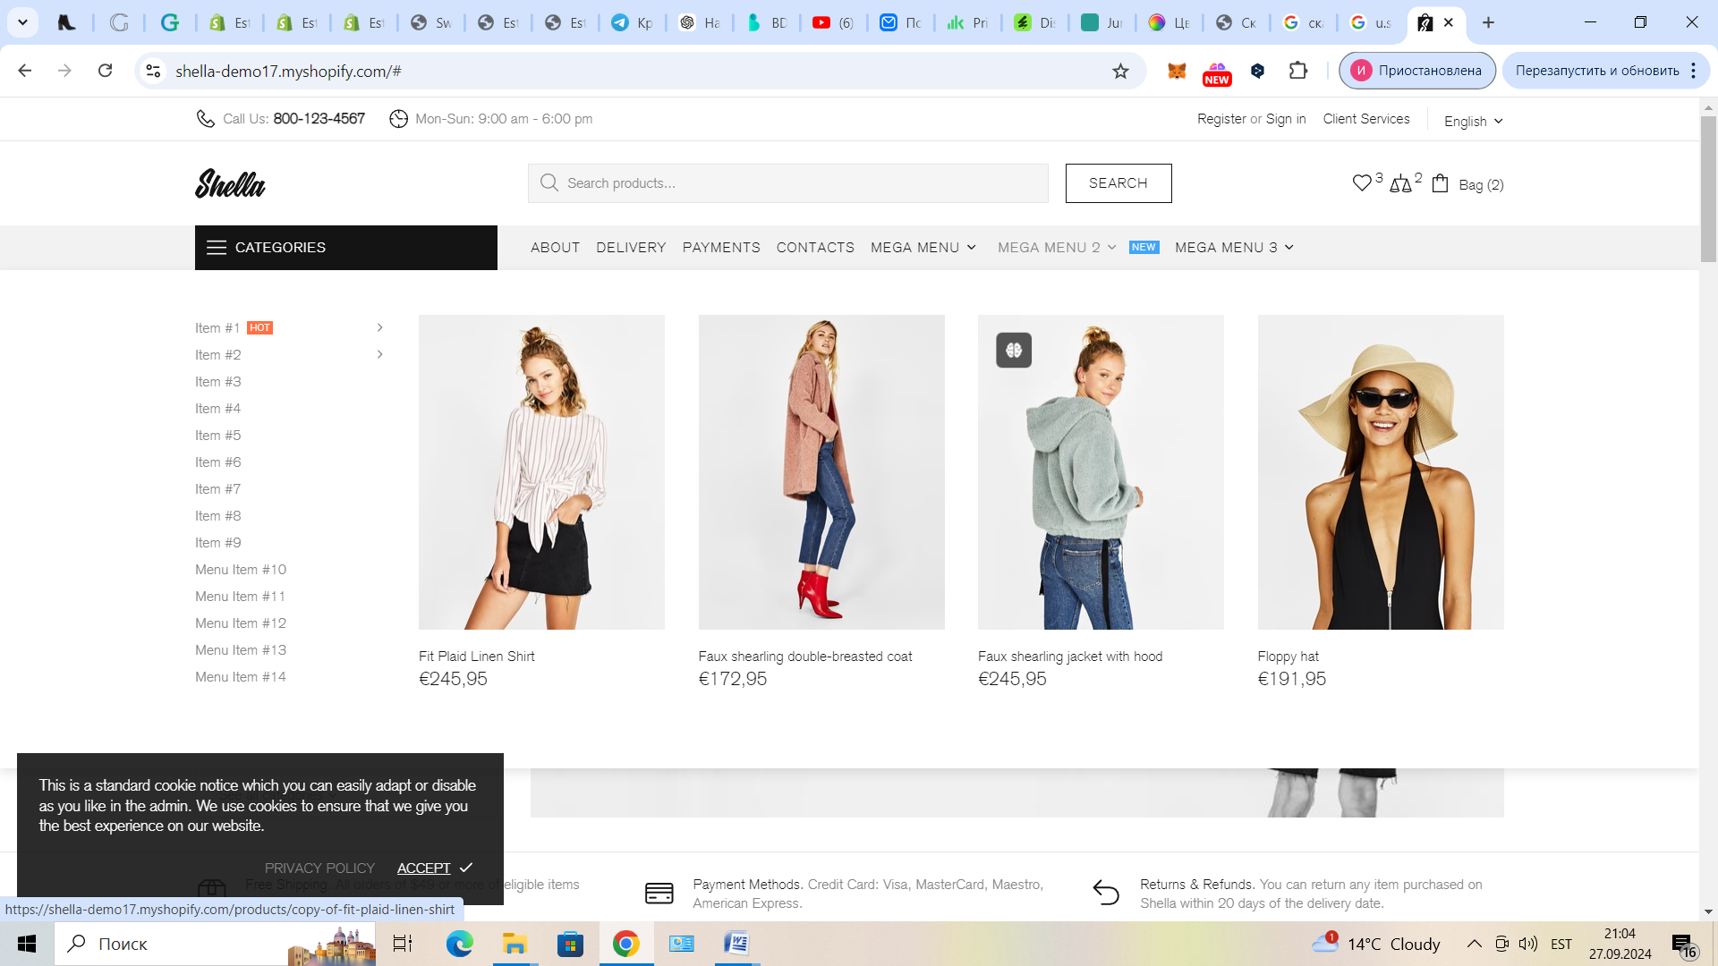This screenshot has width=1718, height=966.
Task: Expand the Item #2 submenu arrow
Action: point(379,354)
